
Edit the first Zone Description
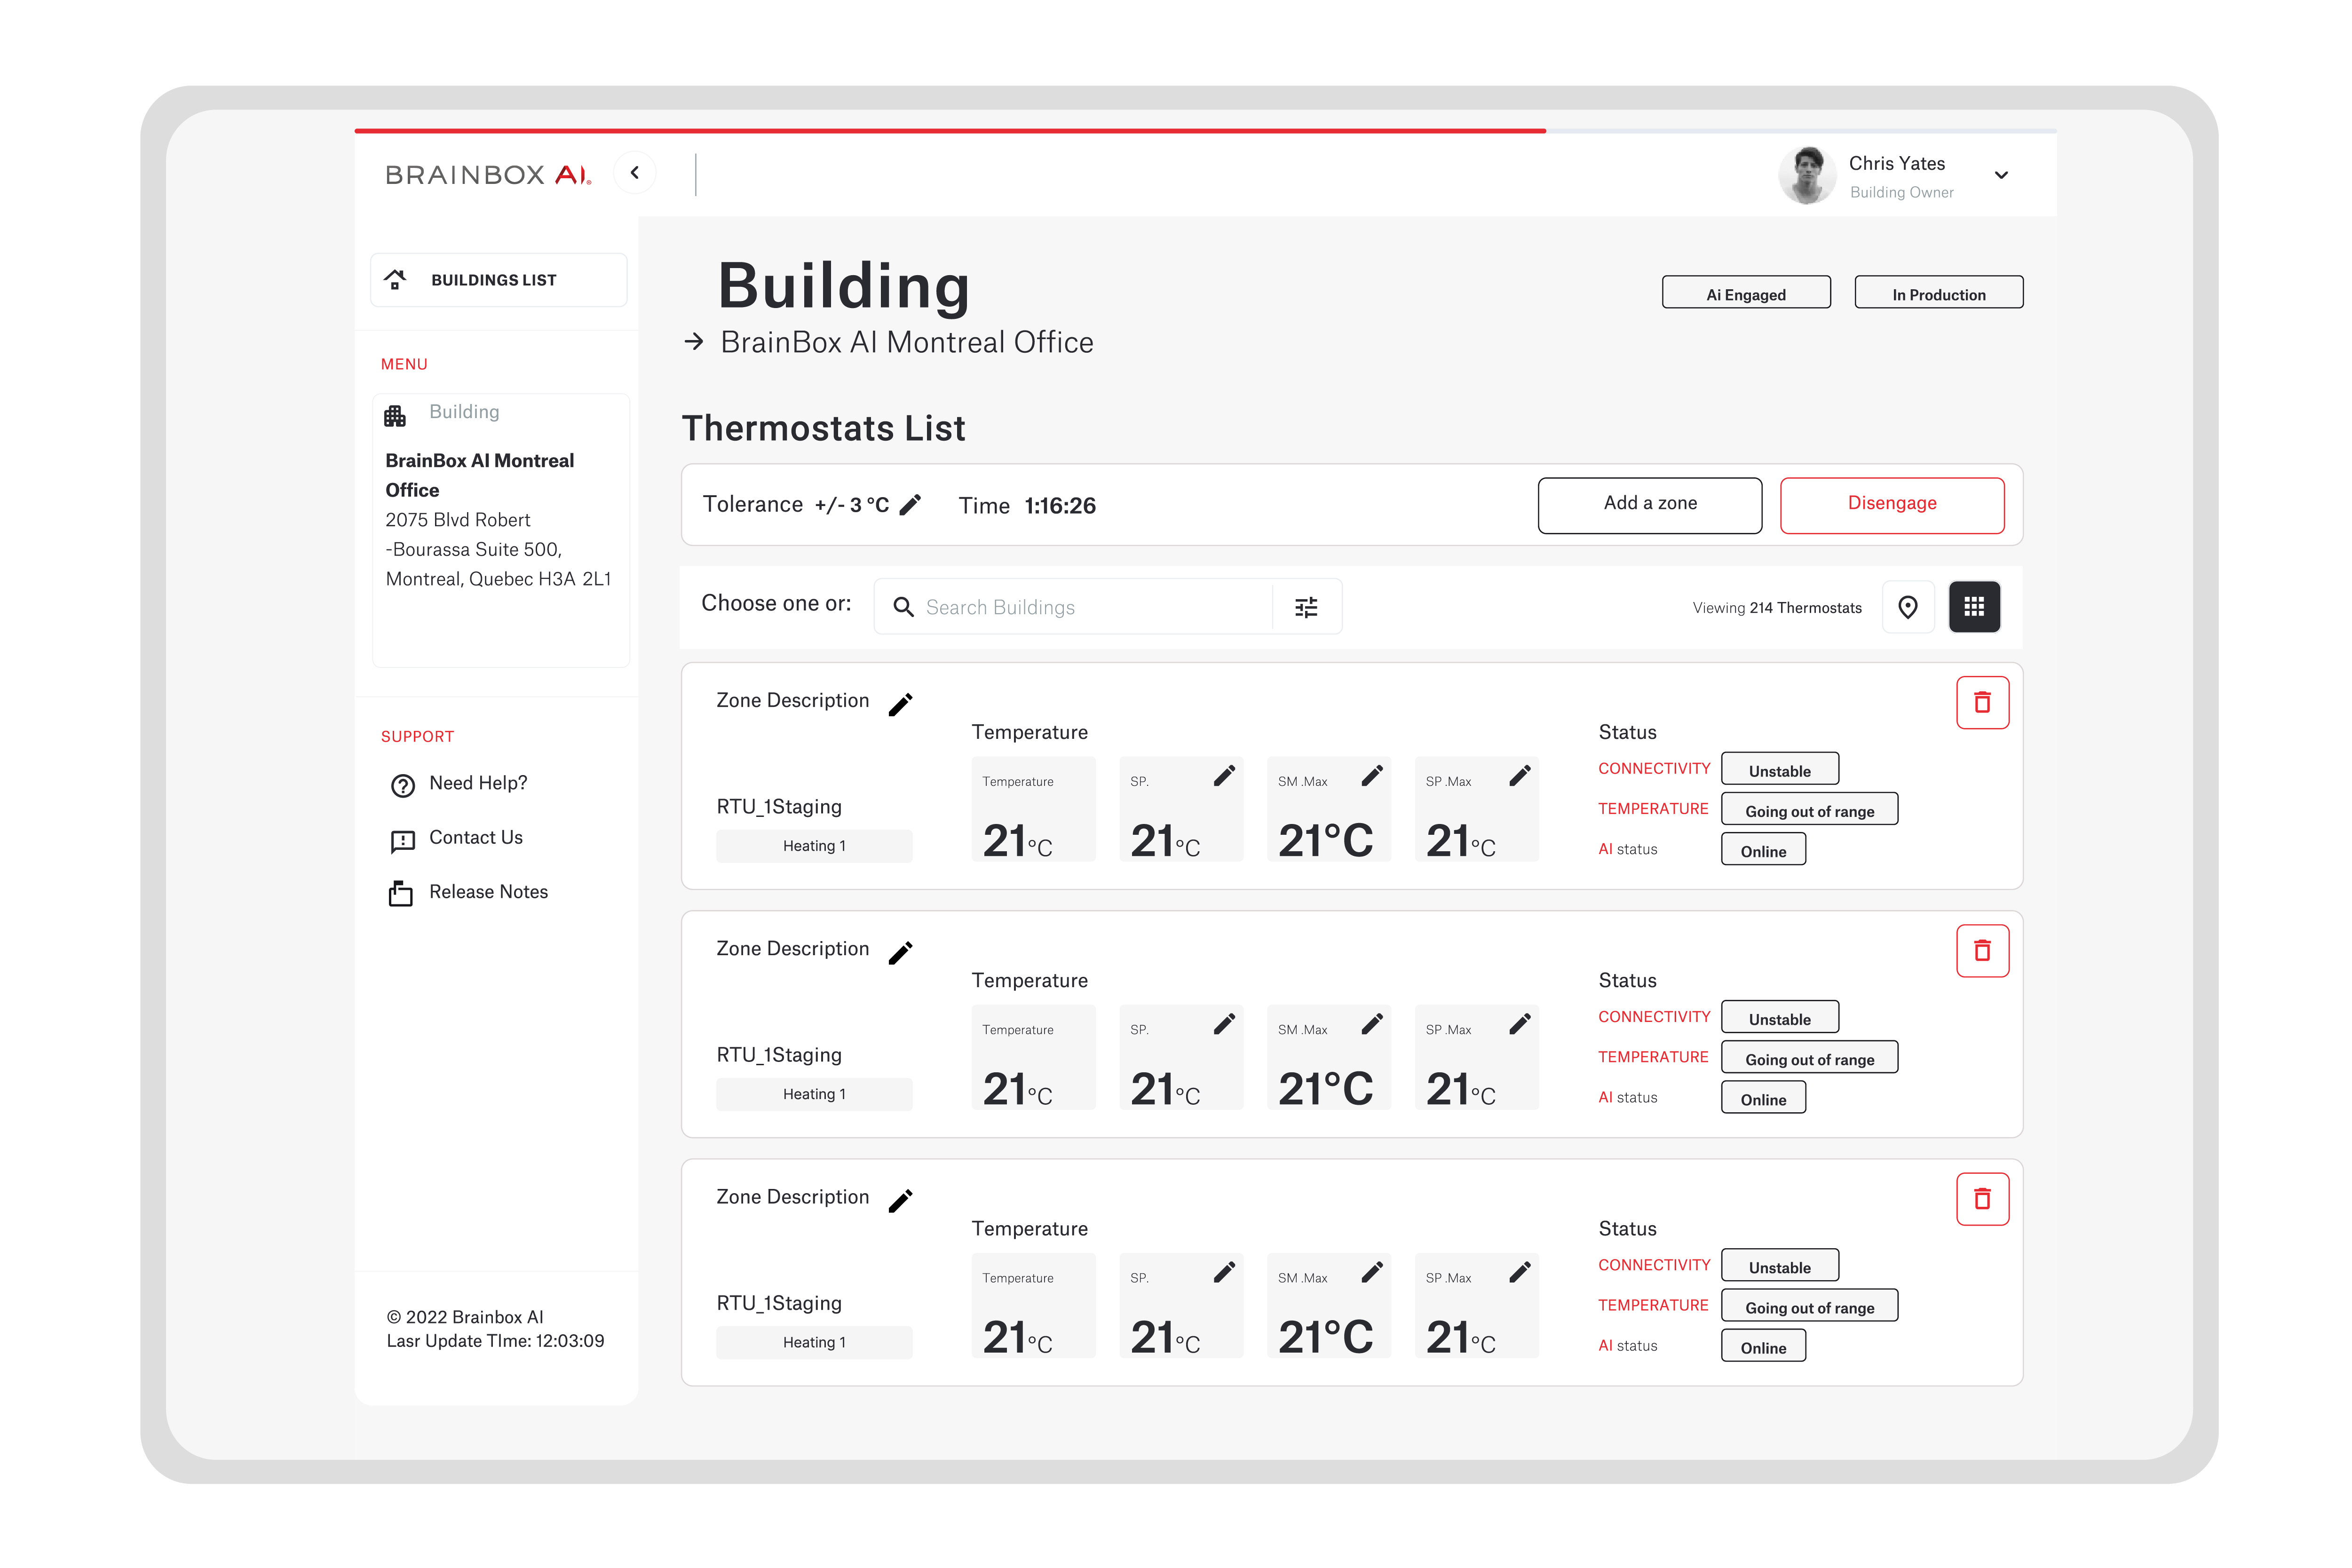tap(900, 704)
